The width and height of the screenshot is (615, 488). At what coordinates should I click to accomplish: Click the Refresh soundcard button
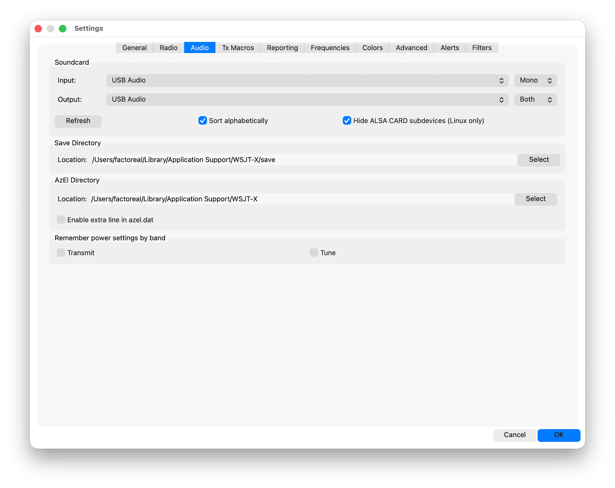(x=78, y=121)
